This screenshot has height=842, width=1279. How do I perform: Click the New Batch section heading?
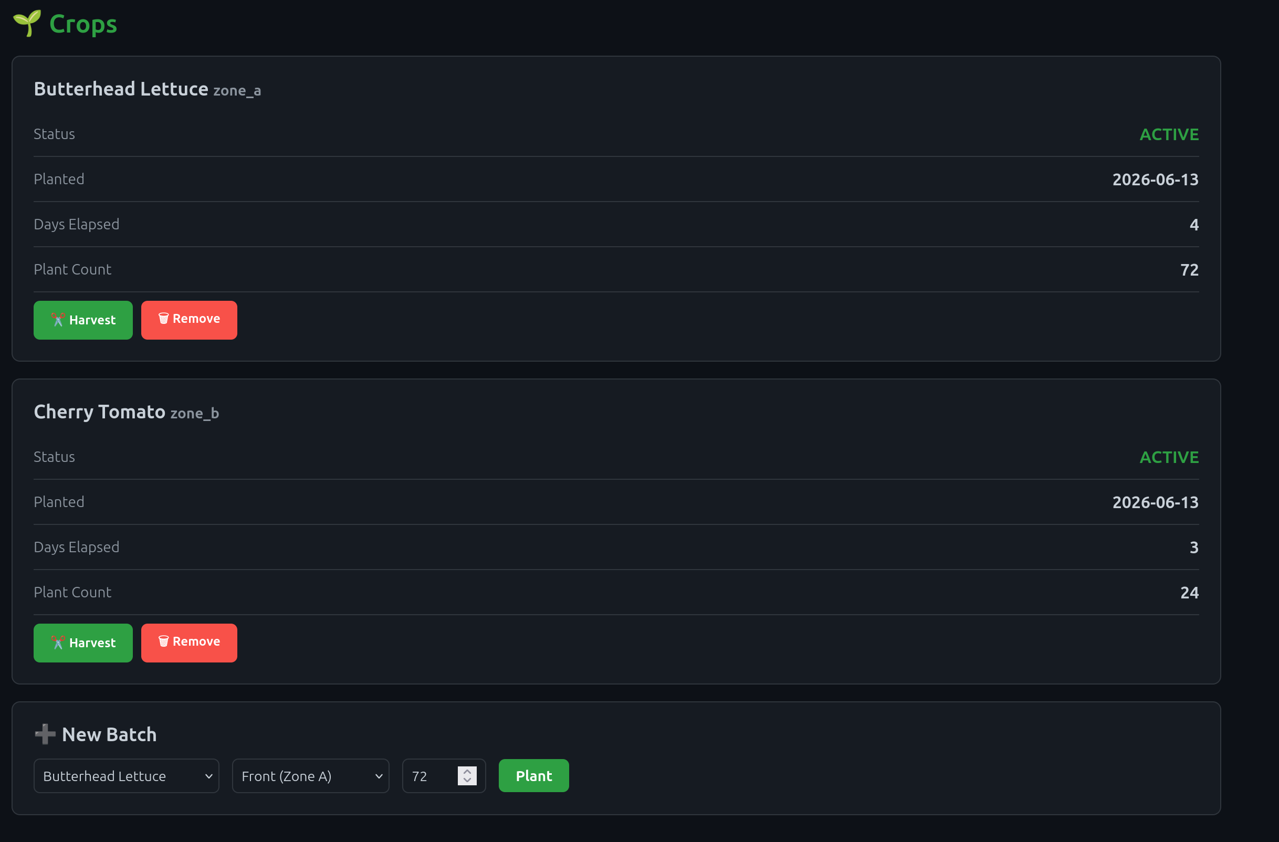tap(109, 734)
